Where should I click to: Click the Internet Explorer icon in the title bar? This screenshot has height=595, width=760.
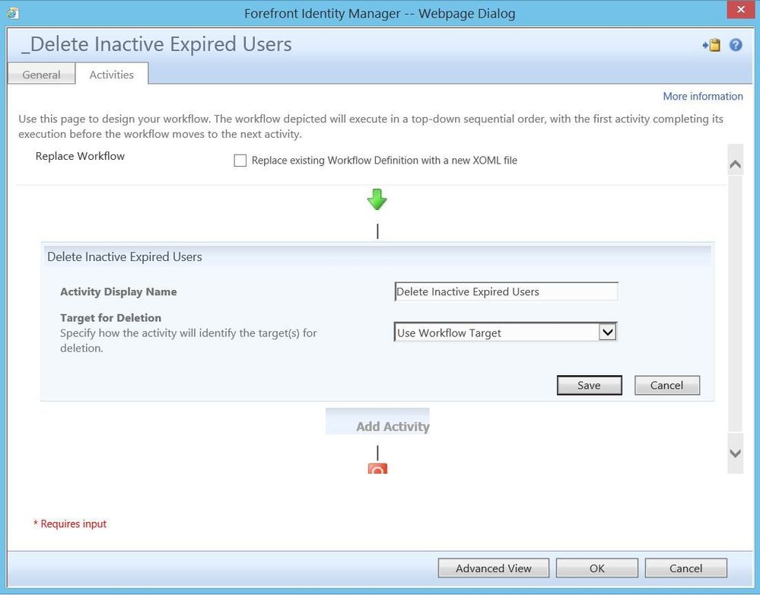(13, 13)
